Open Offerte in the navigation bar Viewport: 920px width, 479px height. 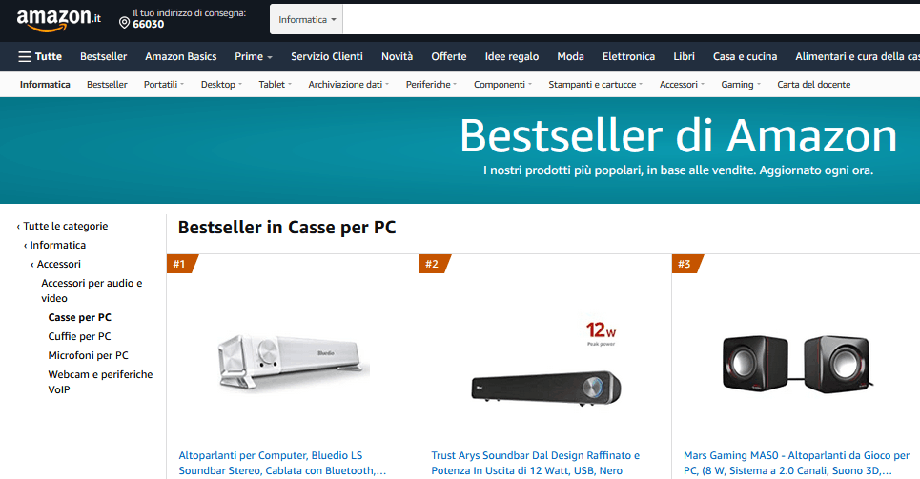[449, 56]
